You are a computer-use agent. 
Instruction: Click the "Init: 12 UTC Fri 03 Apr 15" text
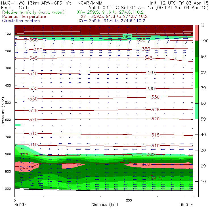pos(179,3)
